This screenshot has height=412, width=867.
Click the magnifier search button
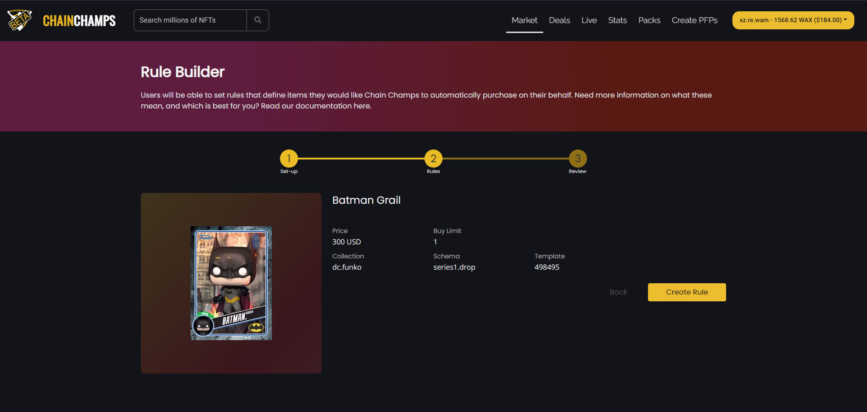[x=258, y=20]
